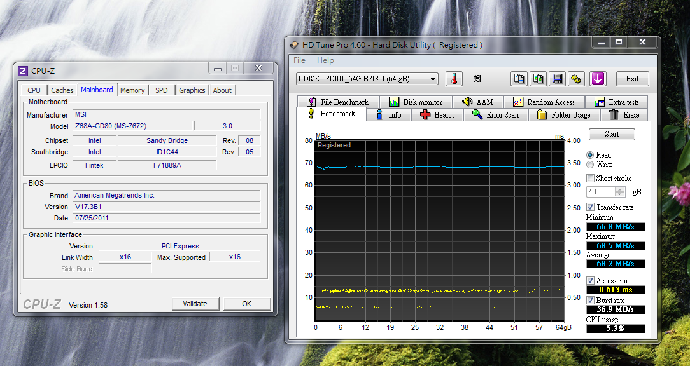690x366 pixels.
Task: Open the Graphics tab in CPU-Z
Action: click(192, 90)
